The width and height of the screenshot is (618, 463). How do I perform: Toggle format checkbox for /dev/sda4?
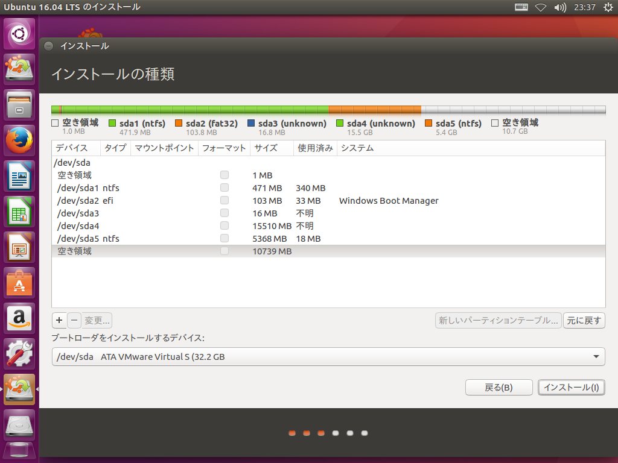coord(225,225)
